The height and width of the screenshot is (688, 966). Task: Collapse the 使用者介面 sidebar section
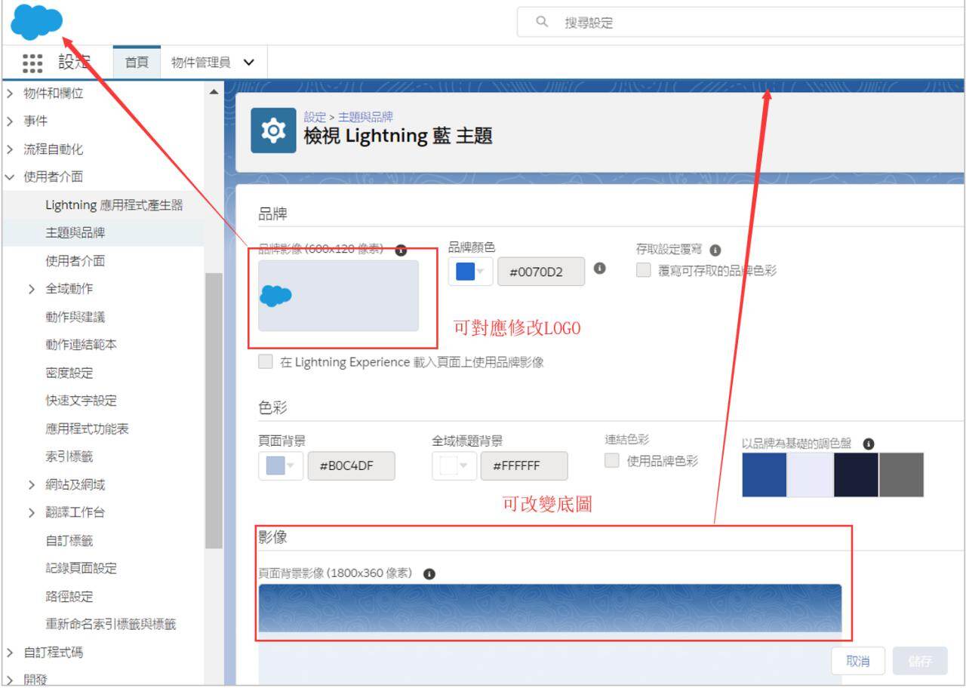click(10, 177)
